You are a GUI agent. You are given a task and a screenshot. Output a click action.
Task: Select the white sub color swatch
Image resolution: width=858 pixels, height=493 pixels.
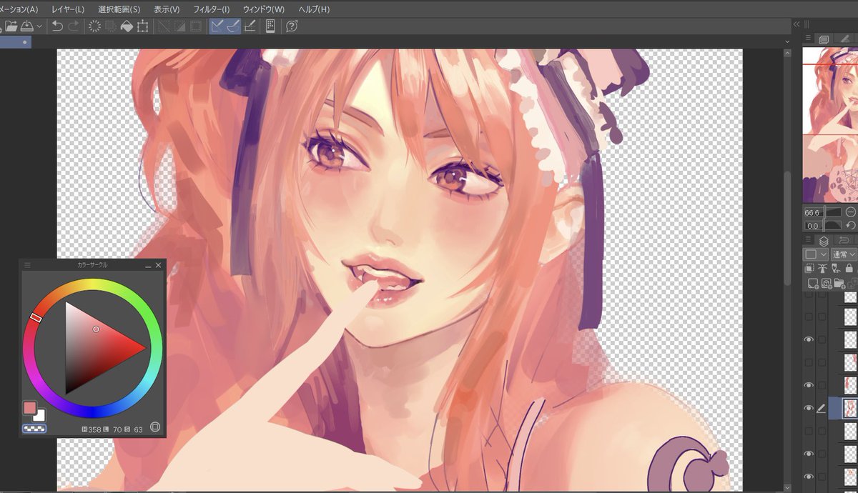pos(40,417)
